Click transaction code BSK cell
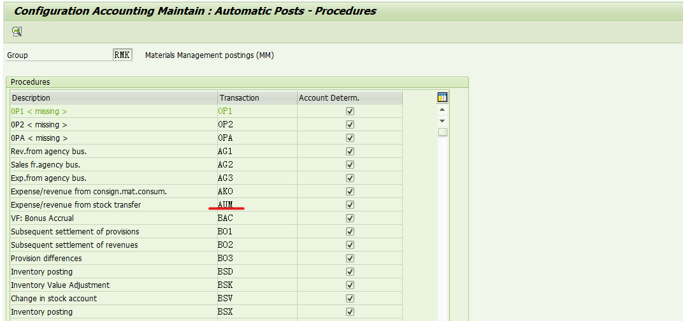 coord(257,285)
